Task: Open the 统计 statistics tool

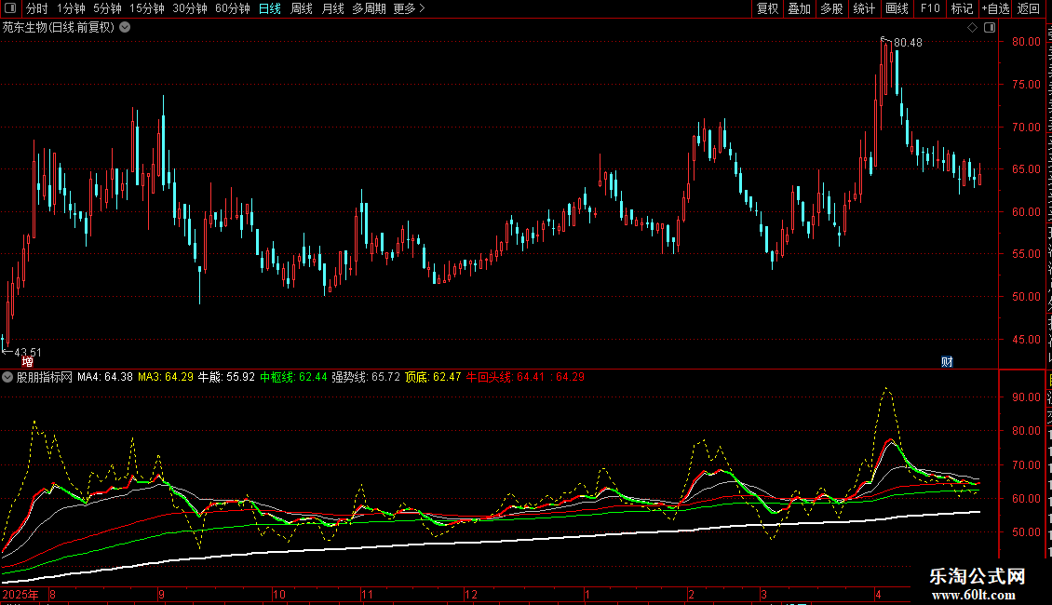Action: click(863, 8)
